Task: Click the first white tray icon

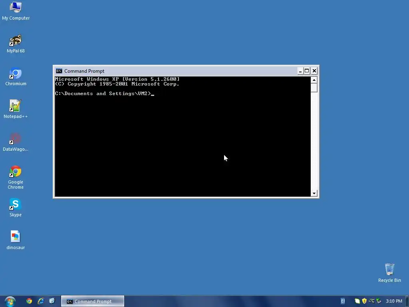Action: tap(357, 301)
